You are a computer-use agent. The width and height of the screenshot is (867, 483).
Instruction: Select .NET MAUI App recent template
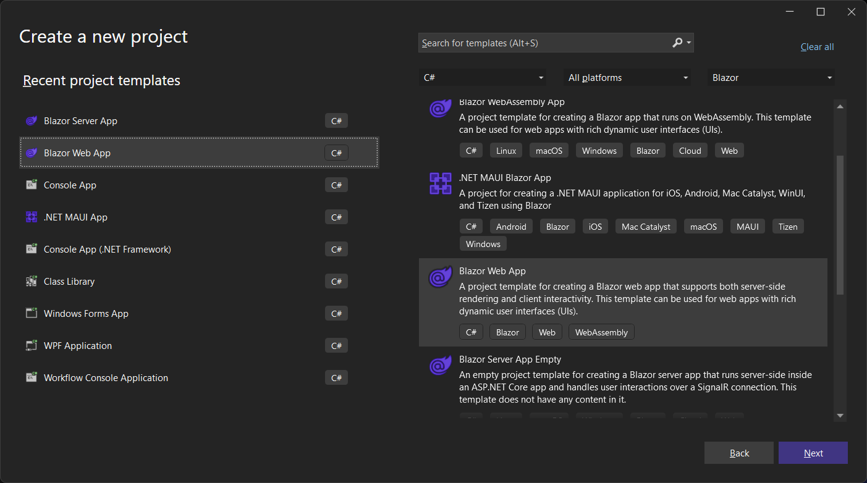[199, 217]
